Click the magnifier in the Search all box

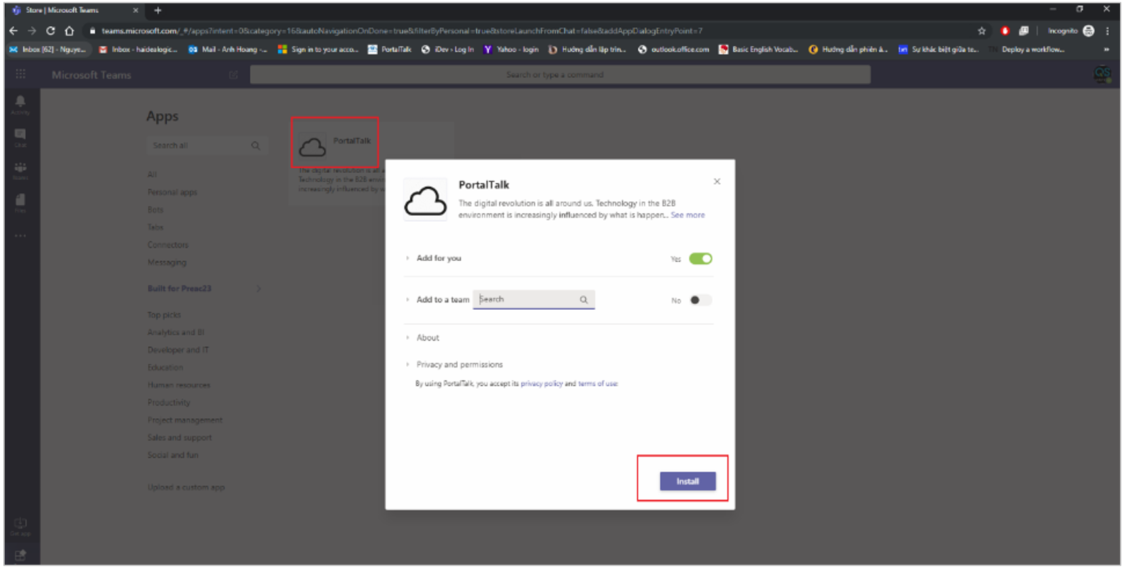click(x=255, y=146)
